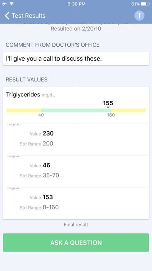Viewport: 152px width, 271px height.
Task: Tap the Final result label
Action: (76, 224)
